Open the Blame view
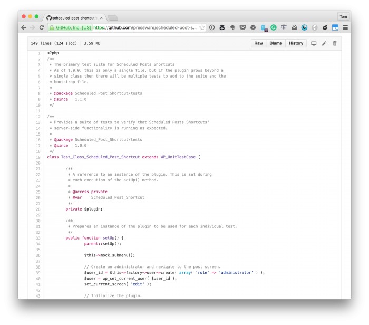 pyautogui.click(x=276, y=43)
